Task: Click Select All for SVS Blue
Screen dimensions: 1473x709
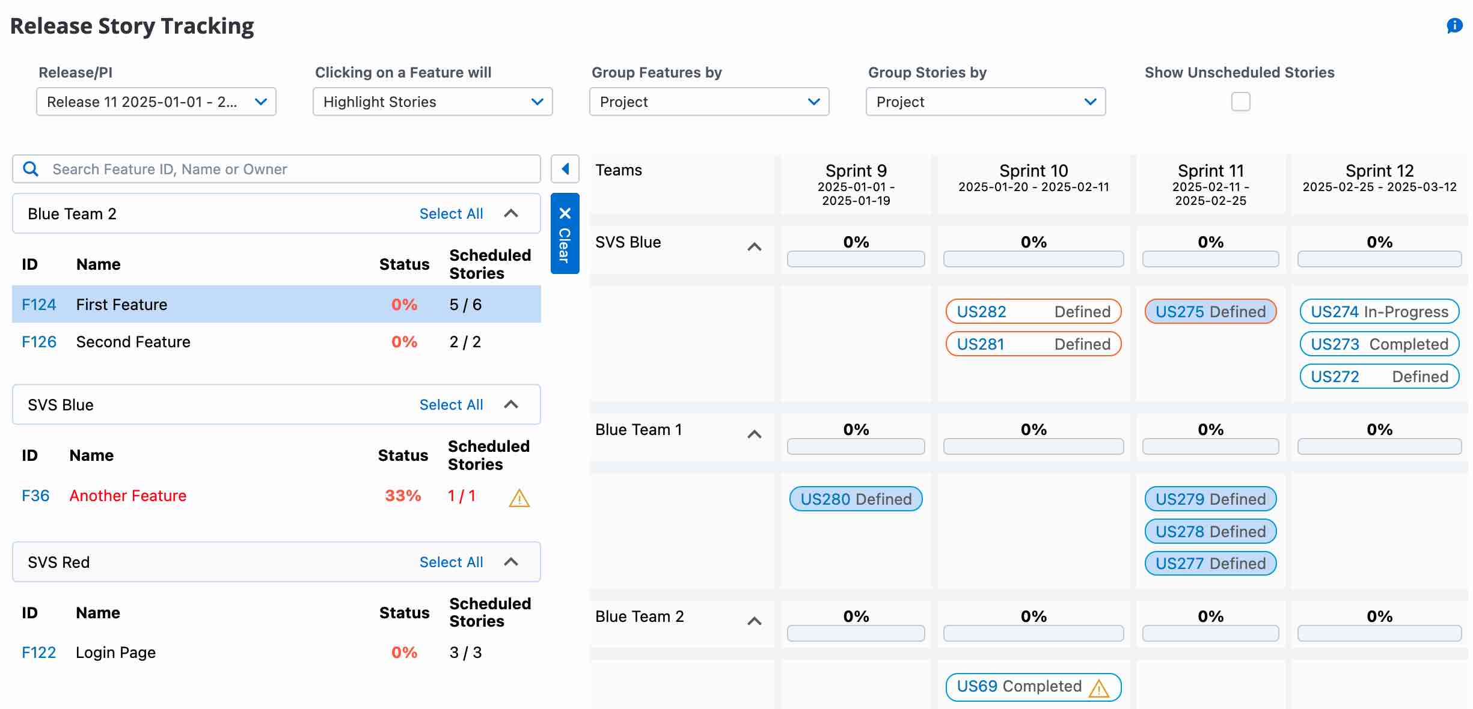Action: [451, 404]
